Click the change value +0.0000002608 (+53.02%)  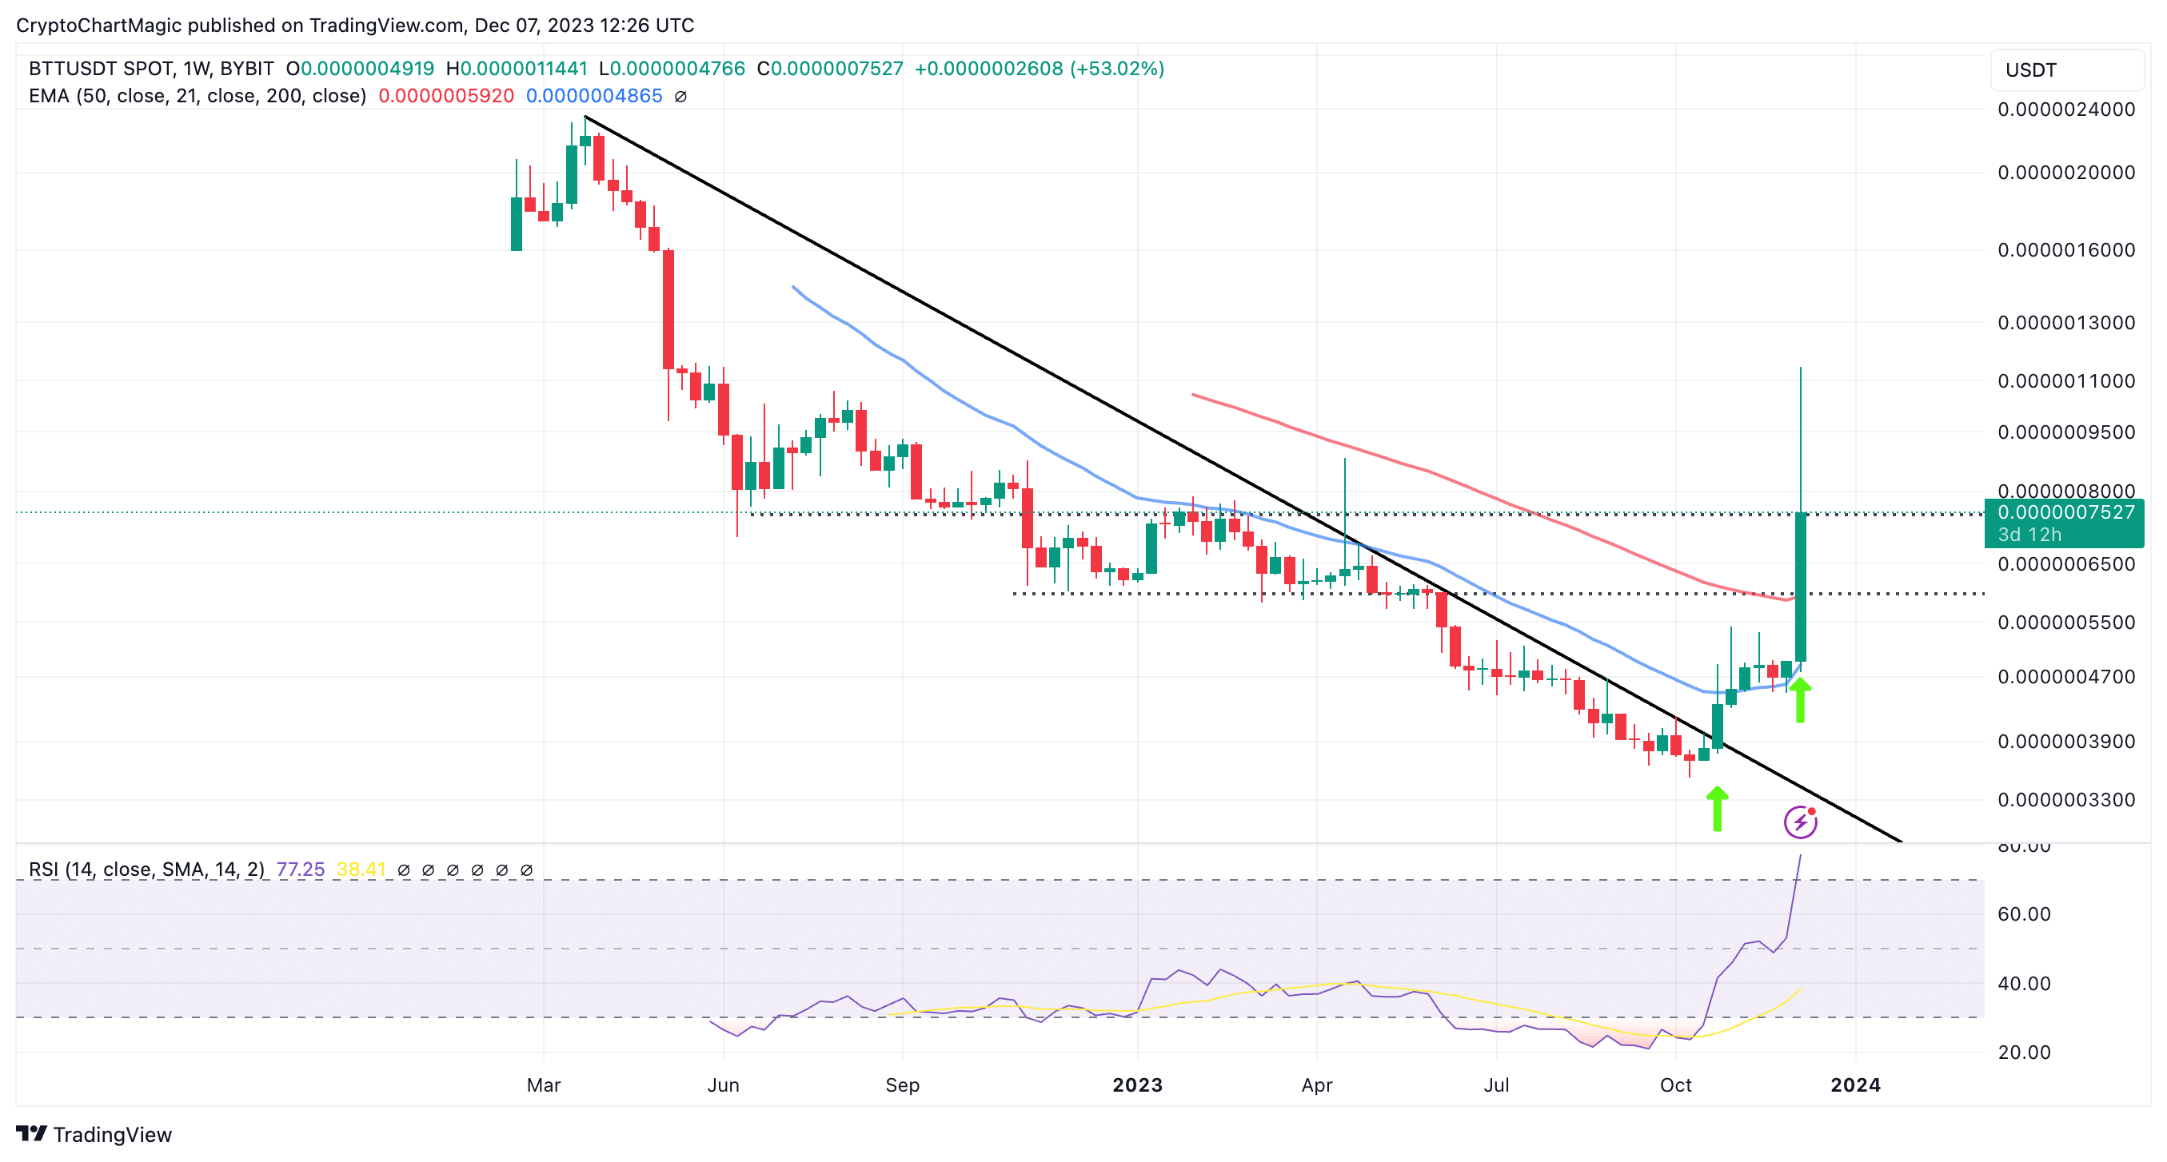click(x=1039, y=69)
